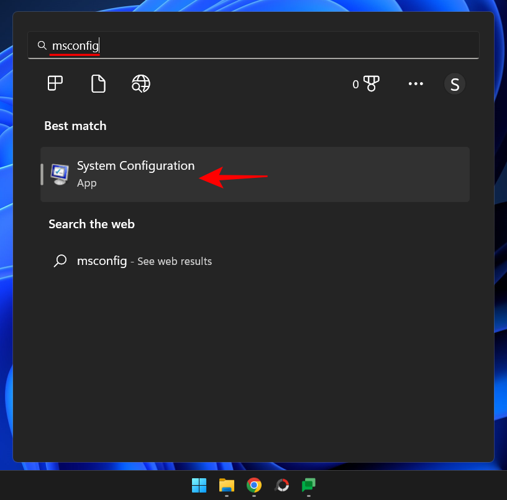507x500 pixels.
Task: Open File Explorer from the taskbar
Action: [x=226, y=487]
